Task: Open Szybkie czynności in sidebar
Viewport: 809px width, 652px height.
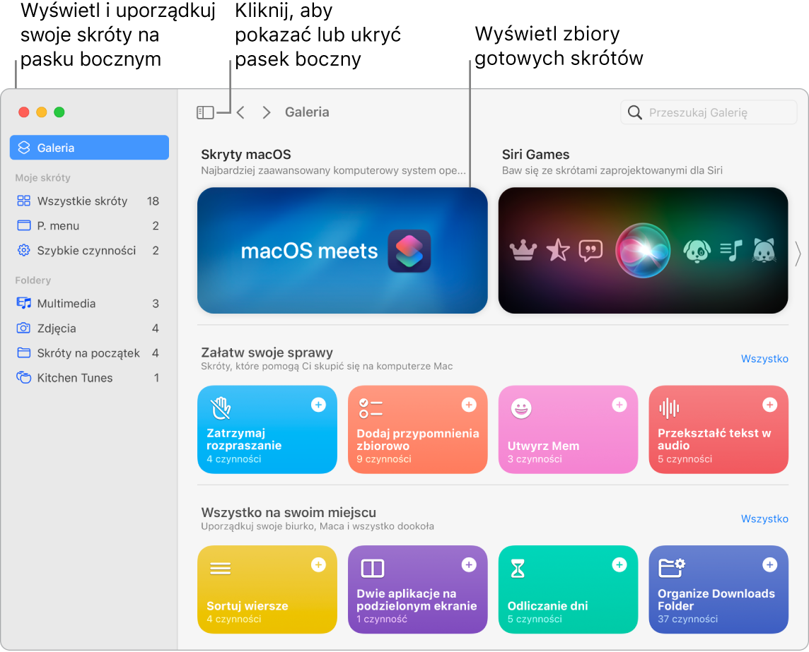Action: pyautogui.click(x=89, y=251)
